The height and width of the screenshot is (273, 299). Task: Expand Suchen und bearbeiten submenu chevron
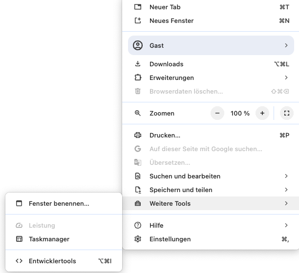coord(286,176)
